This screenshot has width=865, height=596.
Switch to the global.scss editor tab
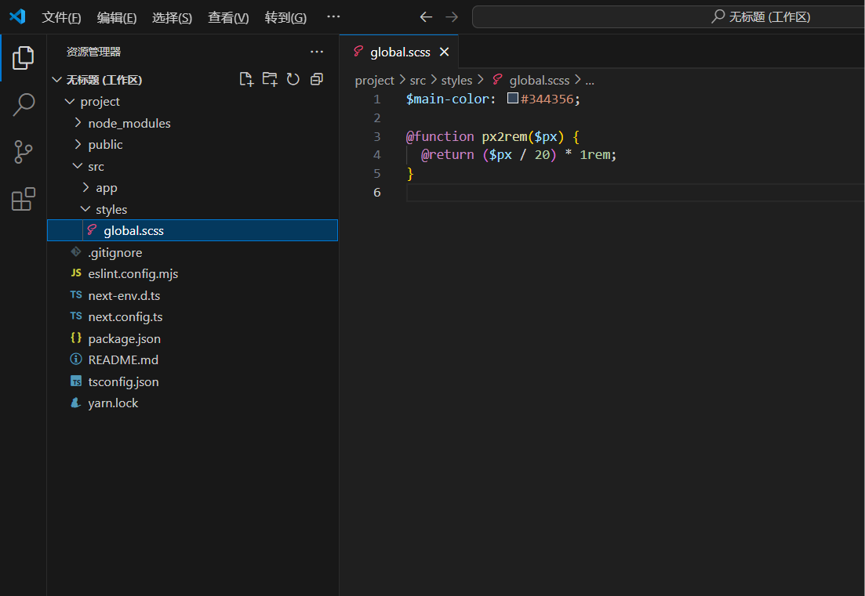[399, 52]
